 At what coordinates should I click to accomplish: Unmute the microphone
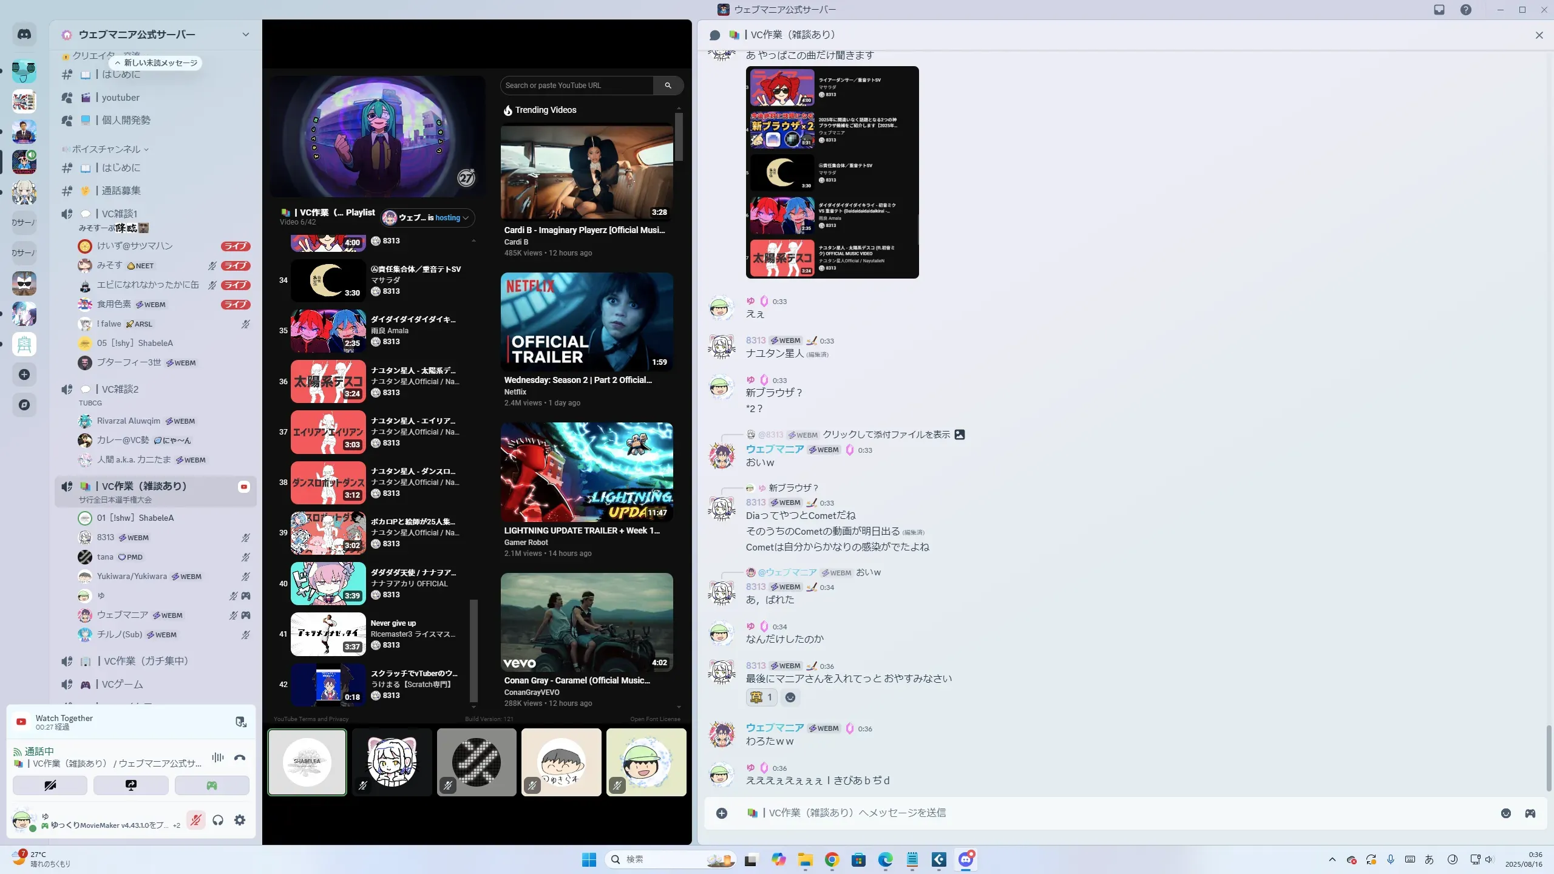pyautogui.click(x=195, y=820)
